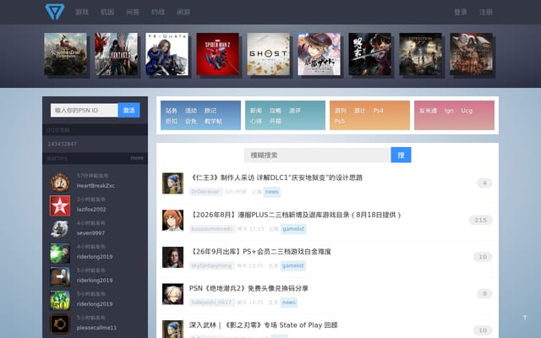541x338 pixels.
Task: Open the 游戏 nav menu item
Action: coord(82,12)
